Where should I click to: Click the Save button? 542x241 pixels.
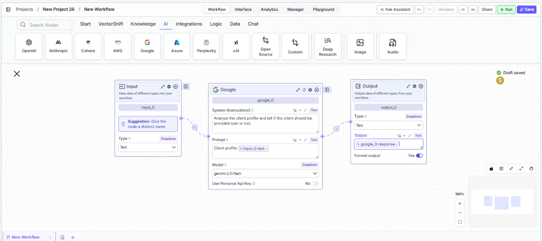[526, 9]
